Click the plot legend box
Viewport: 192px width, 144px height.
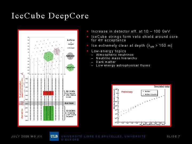149,93
